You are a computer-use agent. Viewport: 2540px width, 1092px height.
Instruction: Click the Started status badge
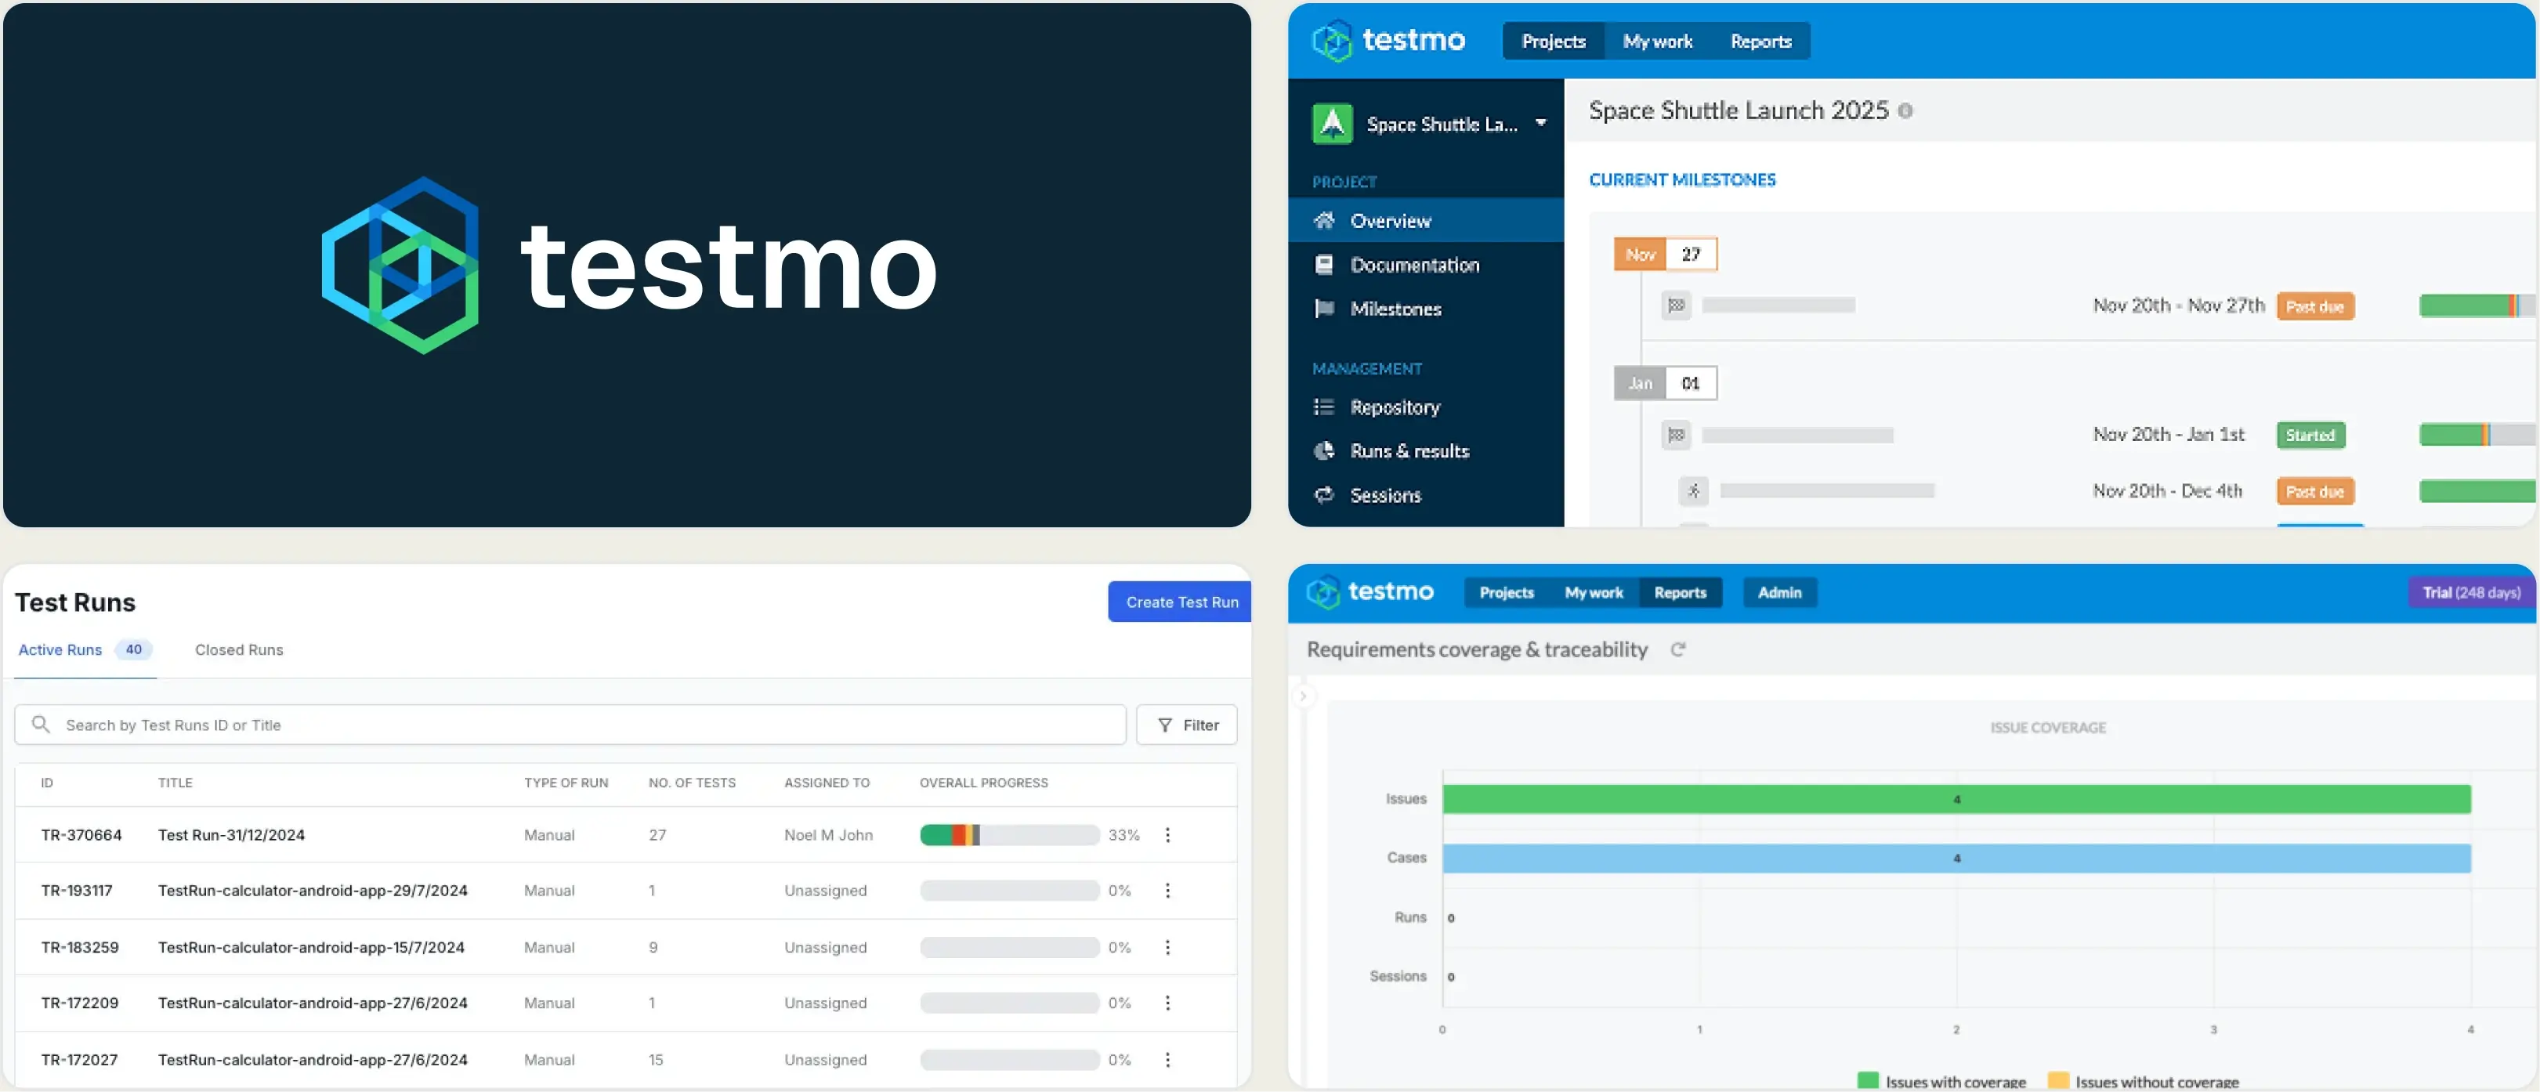pyautogui.click(x=2310, y=435)
